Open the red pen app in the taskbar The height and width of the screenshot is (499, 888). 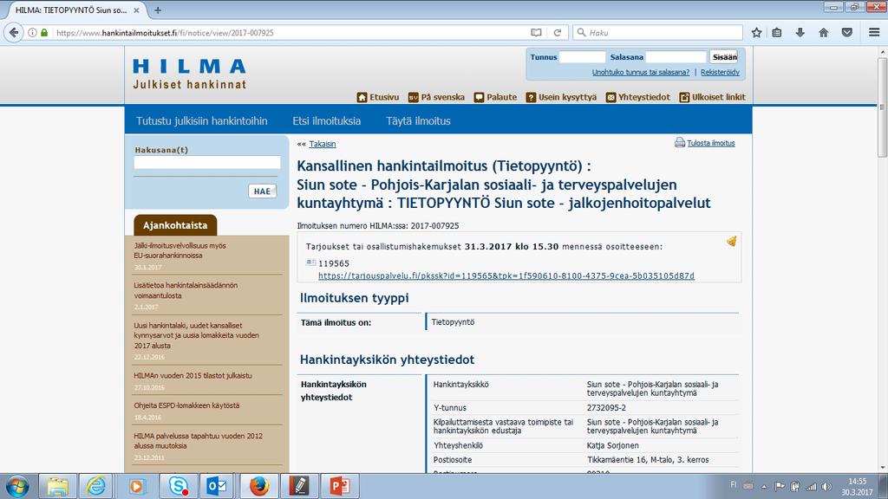[x=299, y=487]
